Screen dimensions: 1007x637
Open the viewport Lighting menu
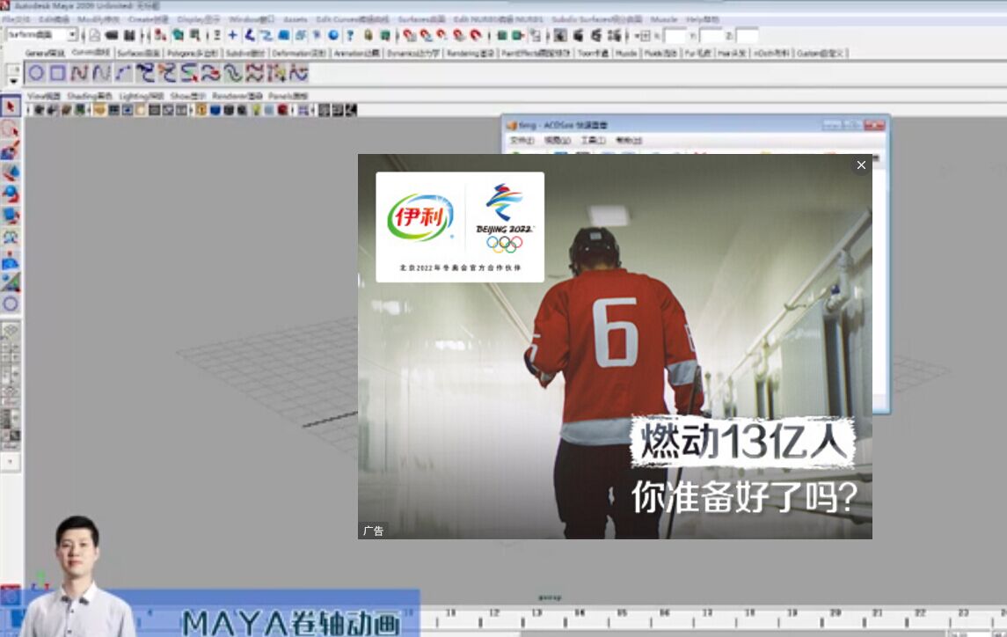(142, 96)
